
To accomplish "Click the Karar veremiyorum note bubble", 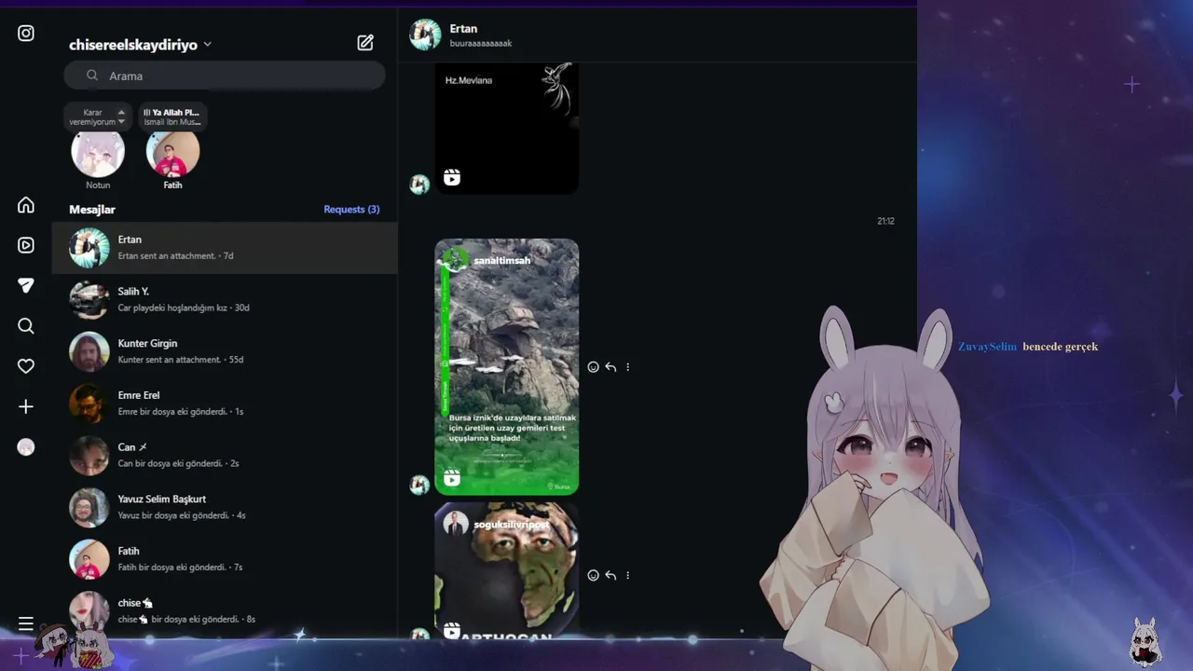I will (x=97, y=116).
